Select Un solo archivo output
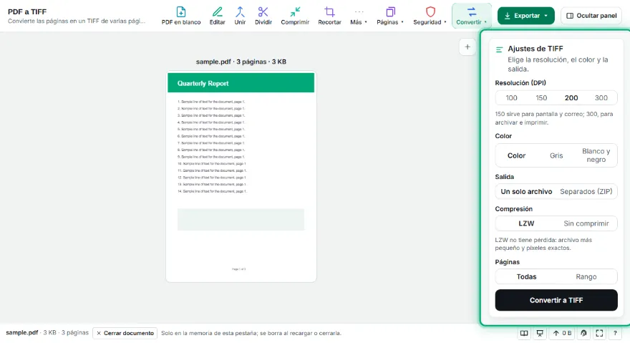The width and height of the screenshot is (630, 343). (x=526, y=192)
